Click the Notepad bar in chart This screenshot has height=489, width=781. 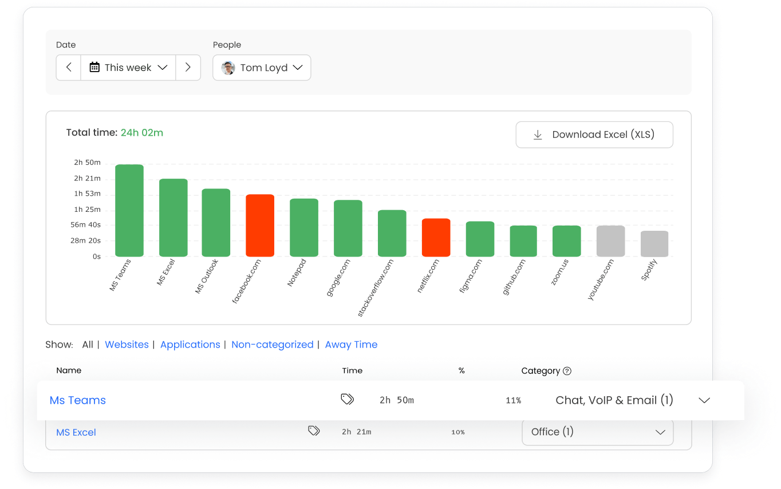pos(304,227)
